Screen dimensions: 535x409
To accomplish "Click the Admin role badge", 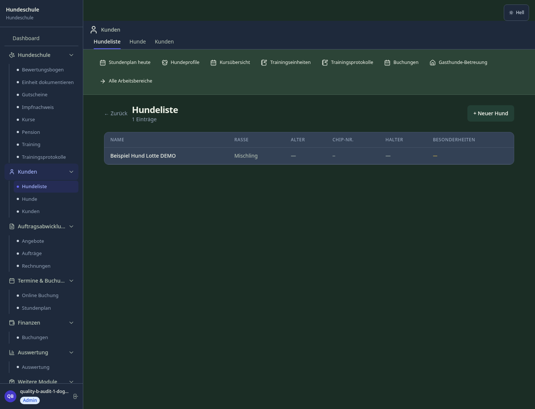I will 30,400.
